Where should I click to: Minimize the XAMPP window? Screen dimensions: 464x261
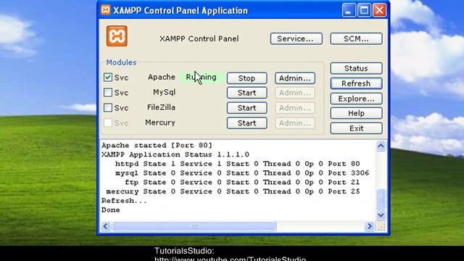[349, 10]
